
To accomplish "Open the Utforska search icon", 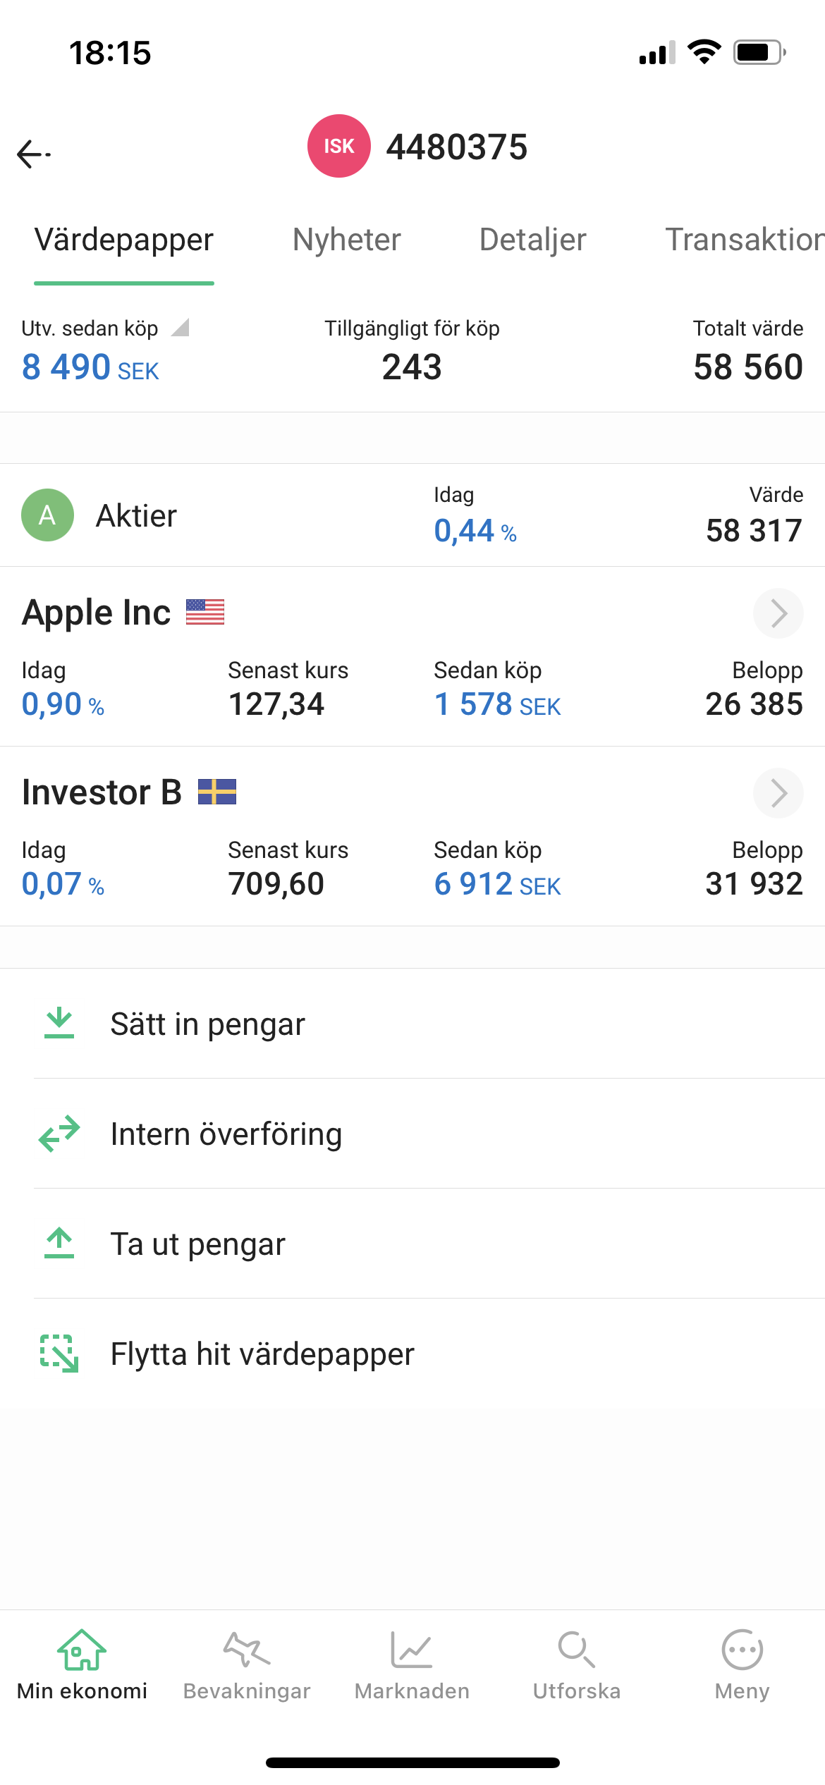I will point(577,1649).
